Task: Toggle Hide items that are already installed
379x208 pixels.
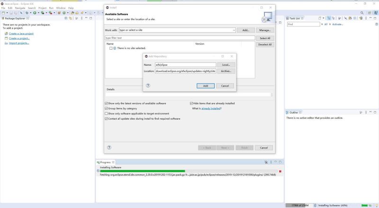Action: (x=191, y=103)
